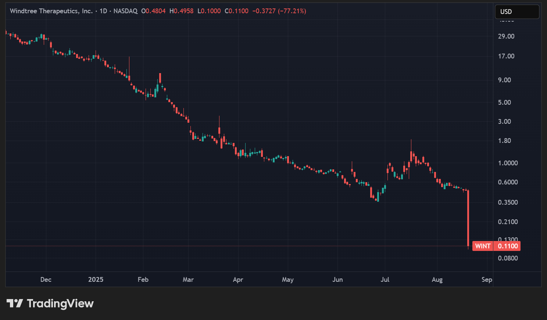The image size is (547, 320).
Task: Click the WINT ticker label on price axis
Action: coord(482,246)
